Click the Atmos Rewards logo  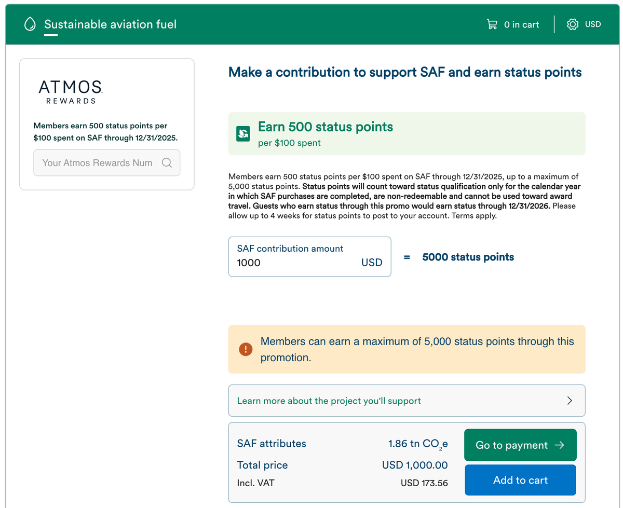click(x=70, y=92)
